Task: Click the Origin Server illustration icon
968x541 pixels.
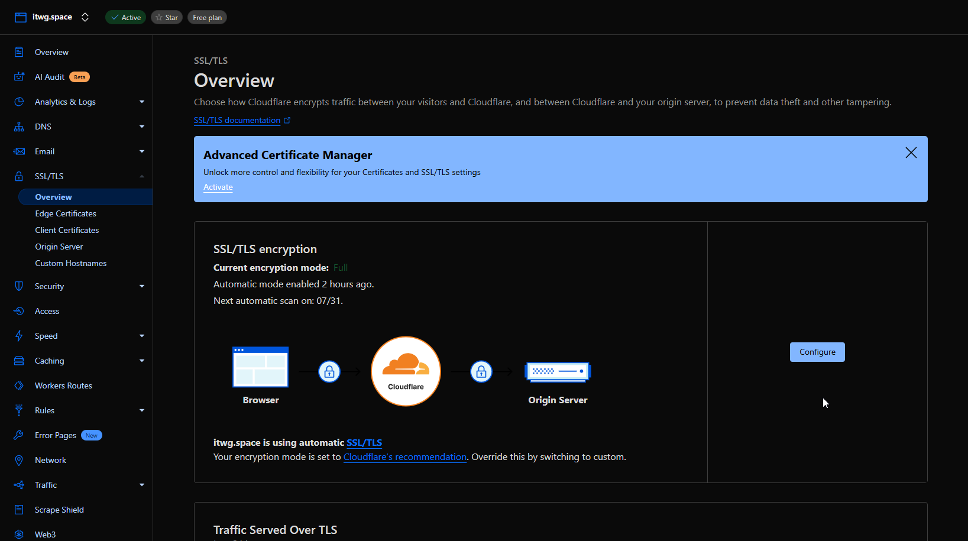Action: click(558, 371)
